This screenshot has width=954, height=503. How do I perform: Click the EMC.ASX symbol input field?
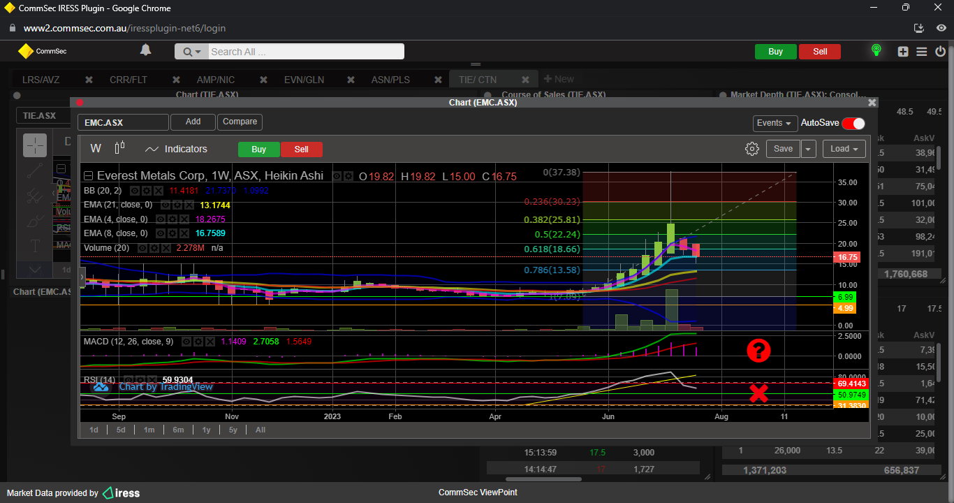pyautogui.click(x=123, y=122)
